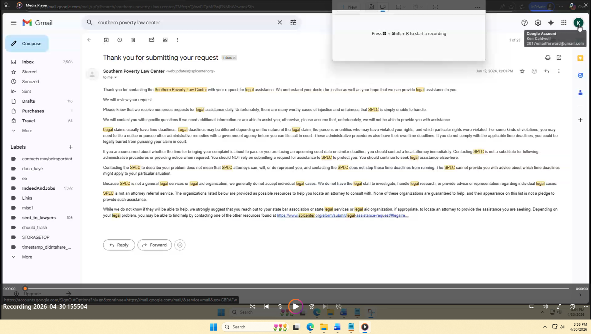Click the reply arrow icon beside the date
The image size is (591, 334).
tap(547, 71)
